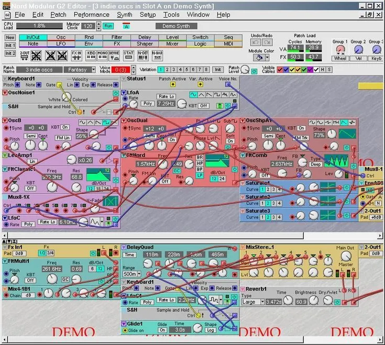Screen dimensions: 385x345
Task: Click the Patch Level knob
Action: 245,70
